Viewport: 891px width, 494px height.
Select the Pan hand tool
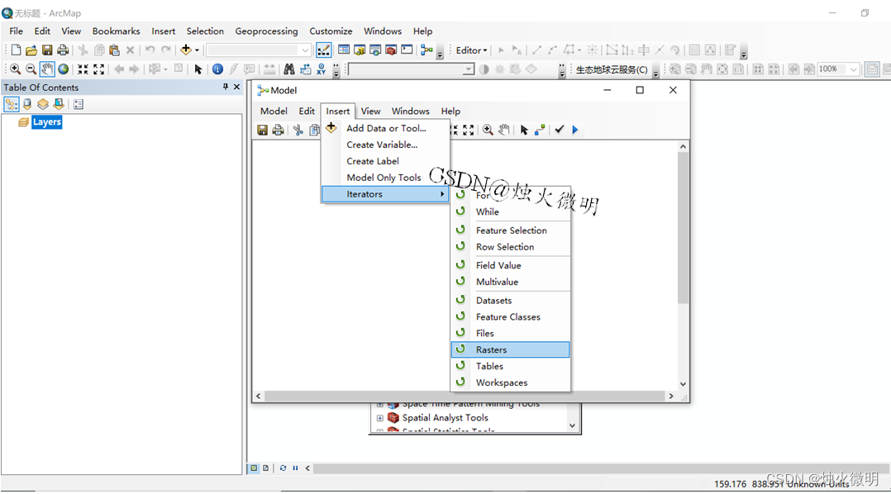pyautogui.click(x=47, y=69)
